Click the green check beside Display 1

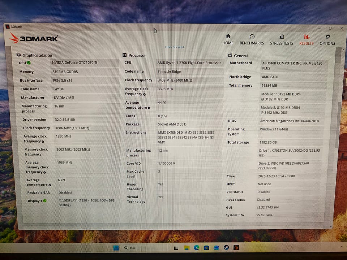pyautogui.click(x=45, y=201)
